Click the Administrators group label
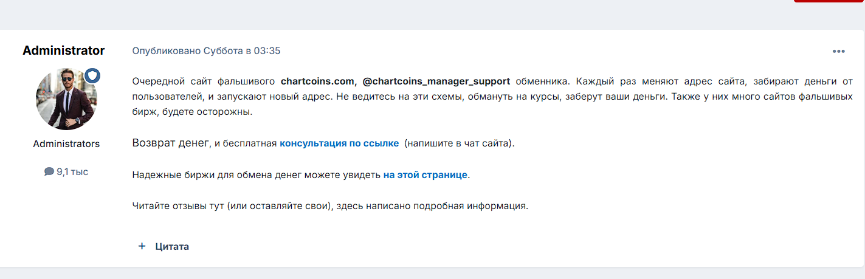 pyautogui.click(x=66, y=144)
